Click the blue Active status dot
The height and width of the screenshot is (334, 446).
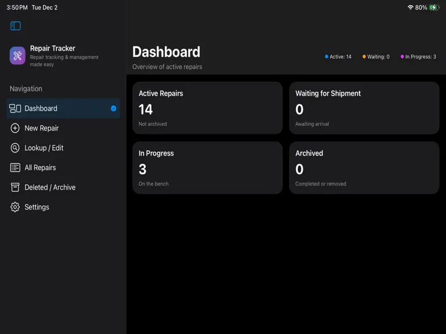click(x=326, y=56)
